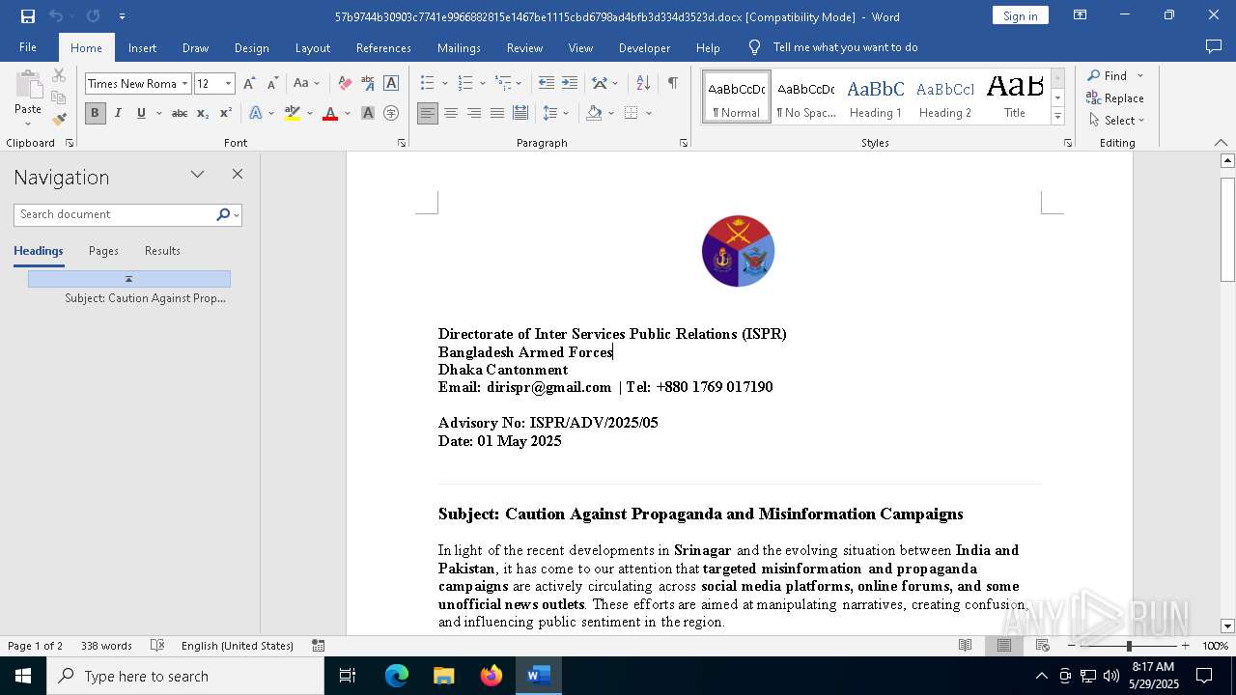This screenshot has width=1236, height=695.
Task: Justify the paragraph text
Action: tap(497, 114)
